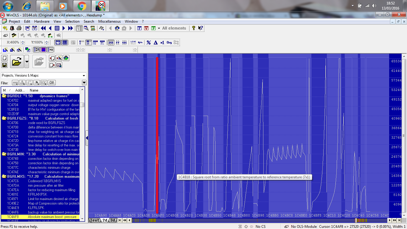Open Internet Explorer from the taskbar
This screenshot has width=407, height=229.
pyautogui.click(x=26, y=6)
